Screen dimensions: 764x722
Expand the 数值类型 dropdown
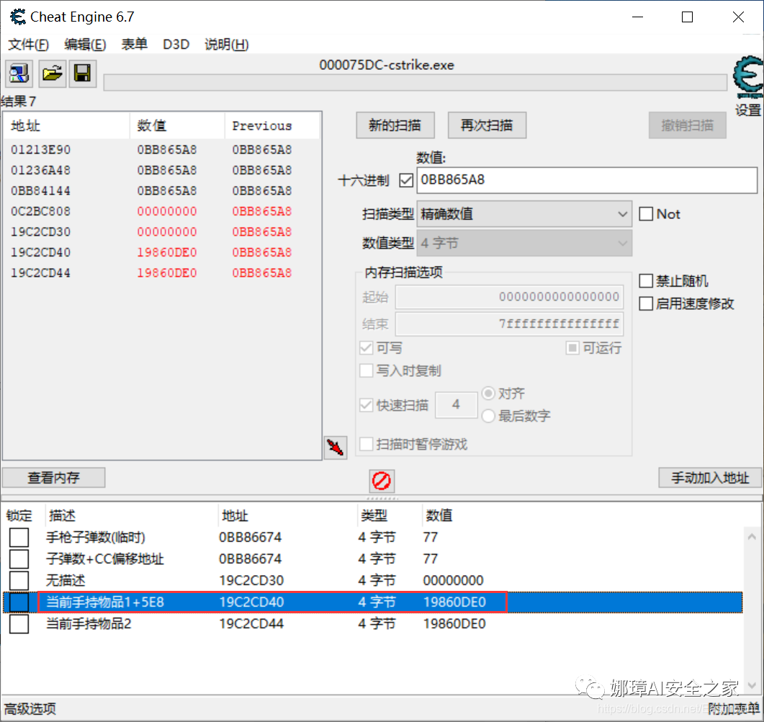(524, 244)
